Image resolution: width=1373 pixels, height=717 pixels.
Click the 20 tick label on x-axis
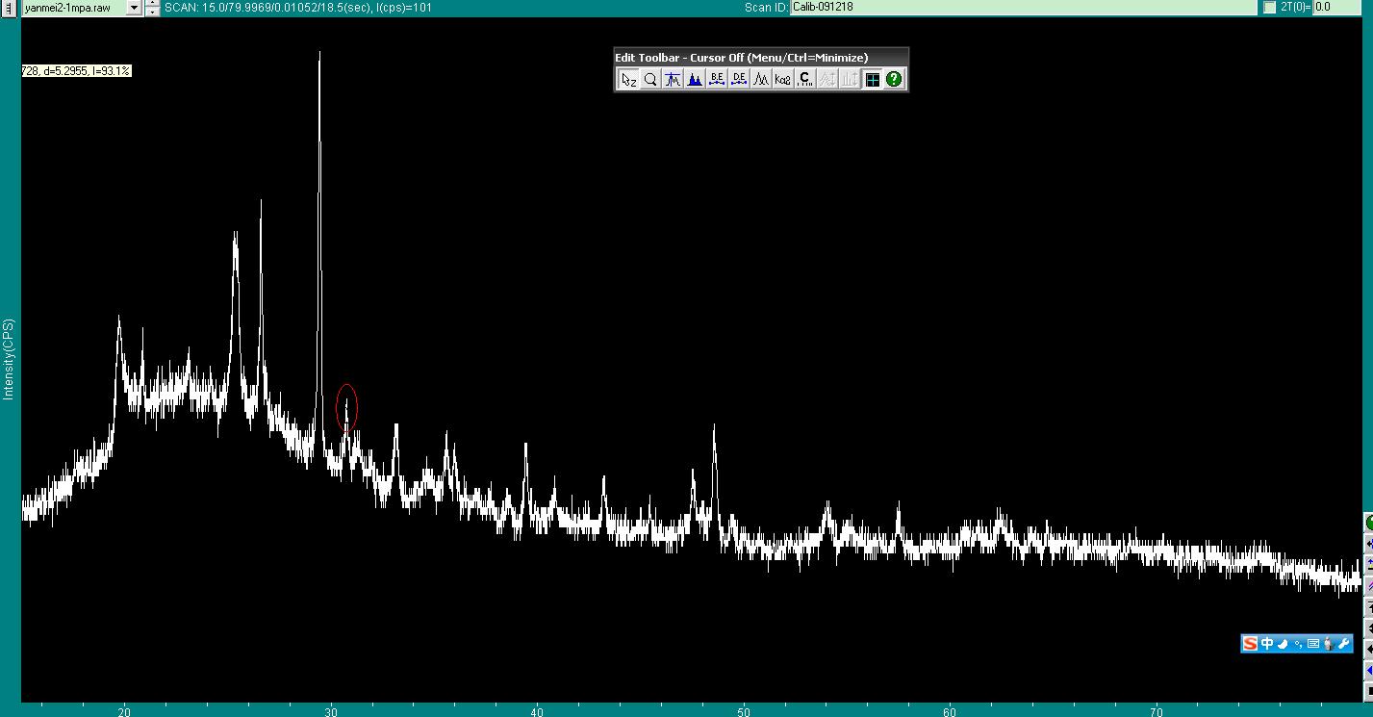(x=124, y=712)
